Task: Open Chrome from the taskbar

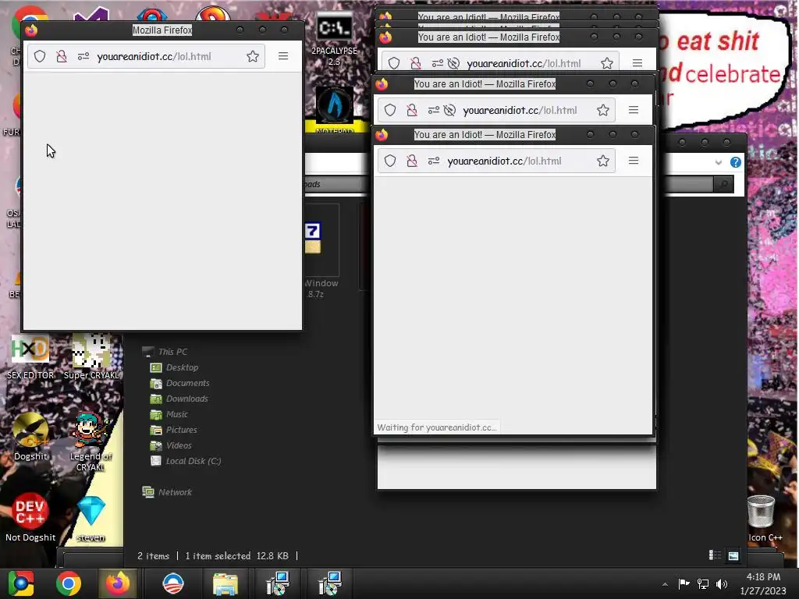Action: tap(69, 583)
